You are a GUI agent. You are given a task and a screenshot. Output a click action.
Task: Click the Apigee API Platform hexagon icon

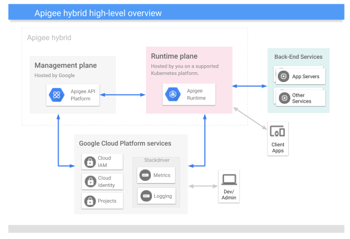coord(56,95)
